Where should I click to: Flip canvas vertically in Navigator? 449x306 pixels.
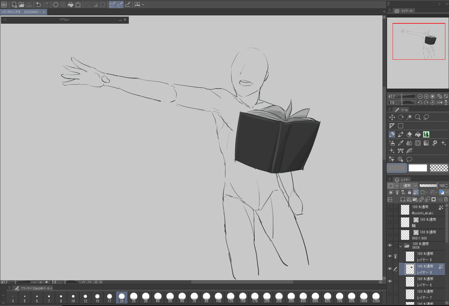click(446, 103)
